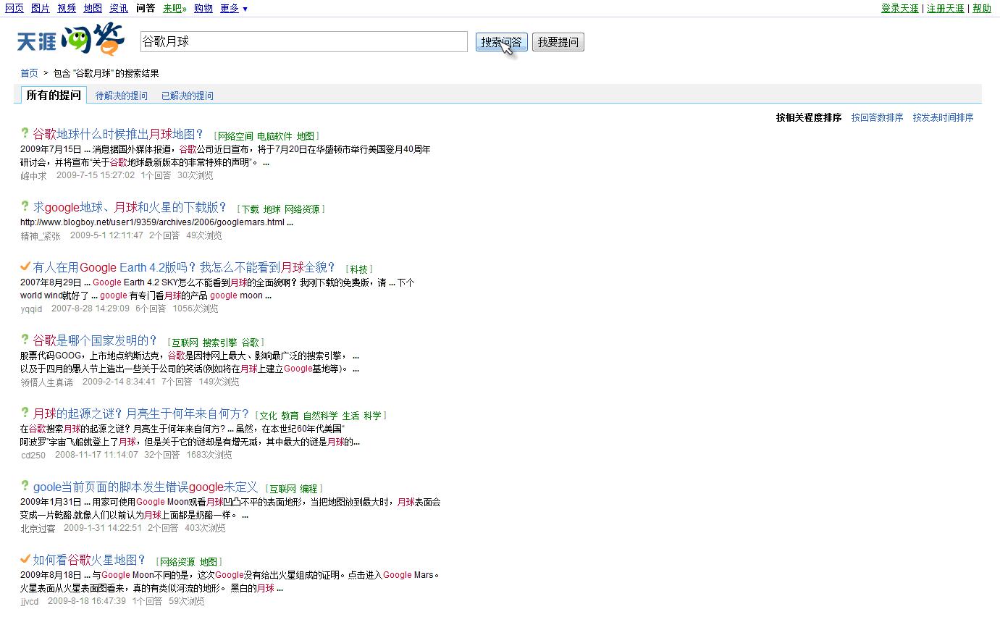Click question mark icon beside 月球的起源之谜
The width and height of the screenshot is (1000, 617).
[25, 413]
